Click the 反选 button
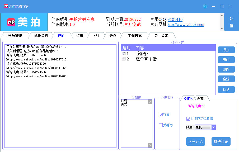This screenshot has height=152, width=239. coord(226,89)
